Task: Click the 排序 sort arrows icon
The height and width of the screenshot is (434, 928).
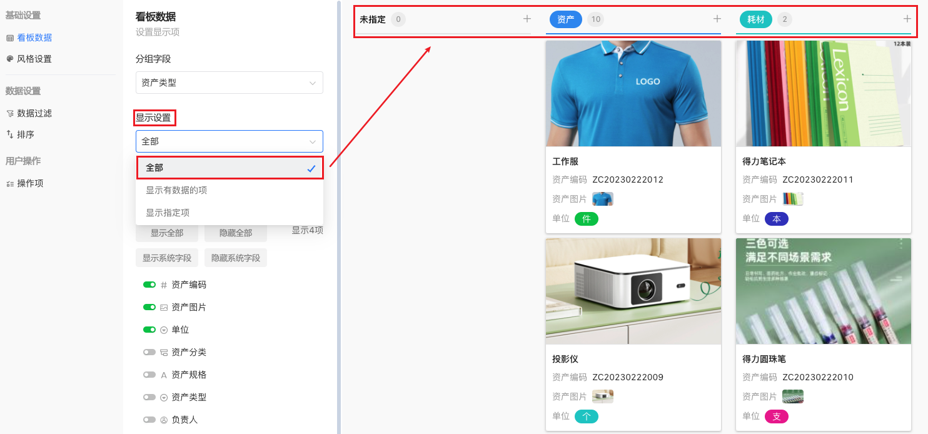Action: 9,134
